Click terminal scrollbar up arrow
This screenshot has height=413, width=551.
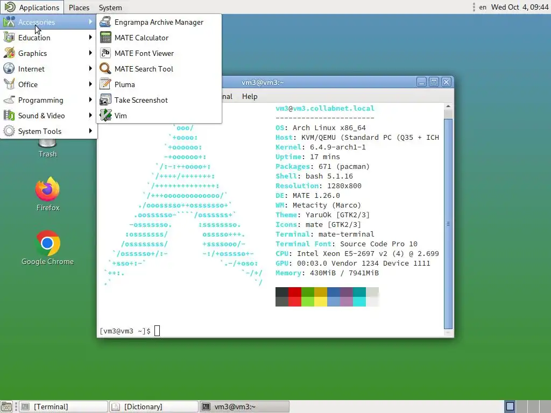coord(448,106)
